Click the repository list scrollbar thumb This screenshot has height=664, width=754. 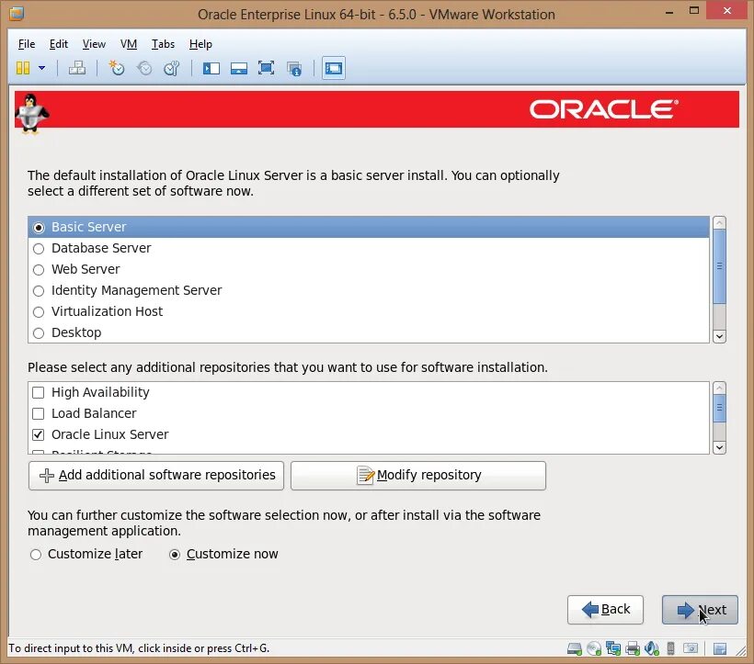719,408
